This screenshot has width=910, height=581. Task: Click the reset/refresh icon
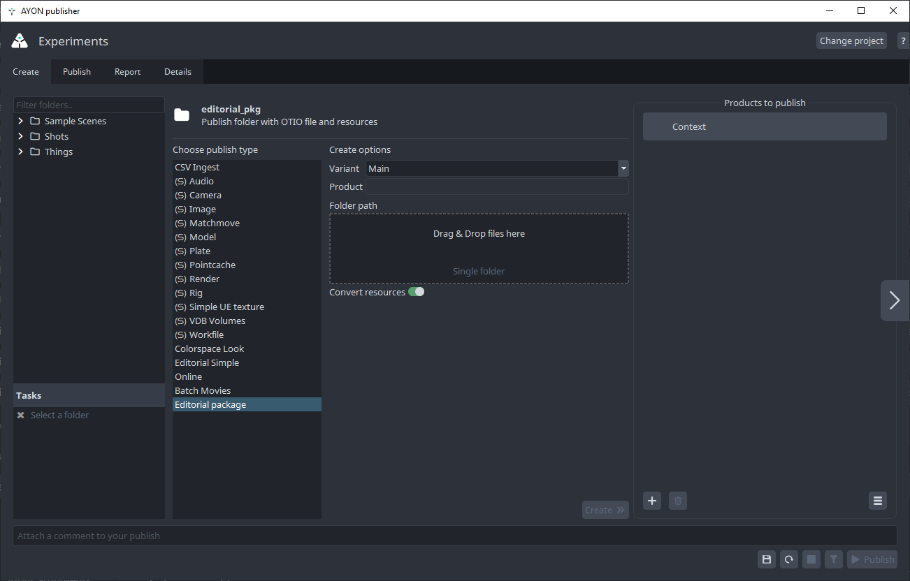pos(789,559)
